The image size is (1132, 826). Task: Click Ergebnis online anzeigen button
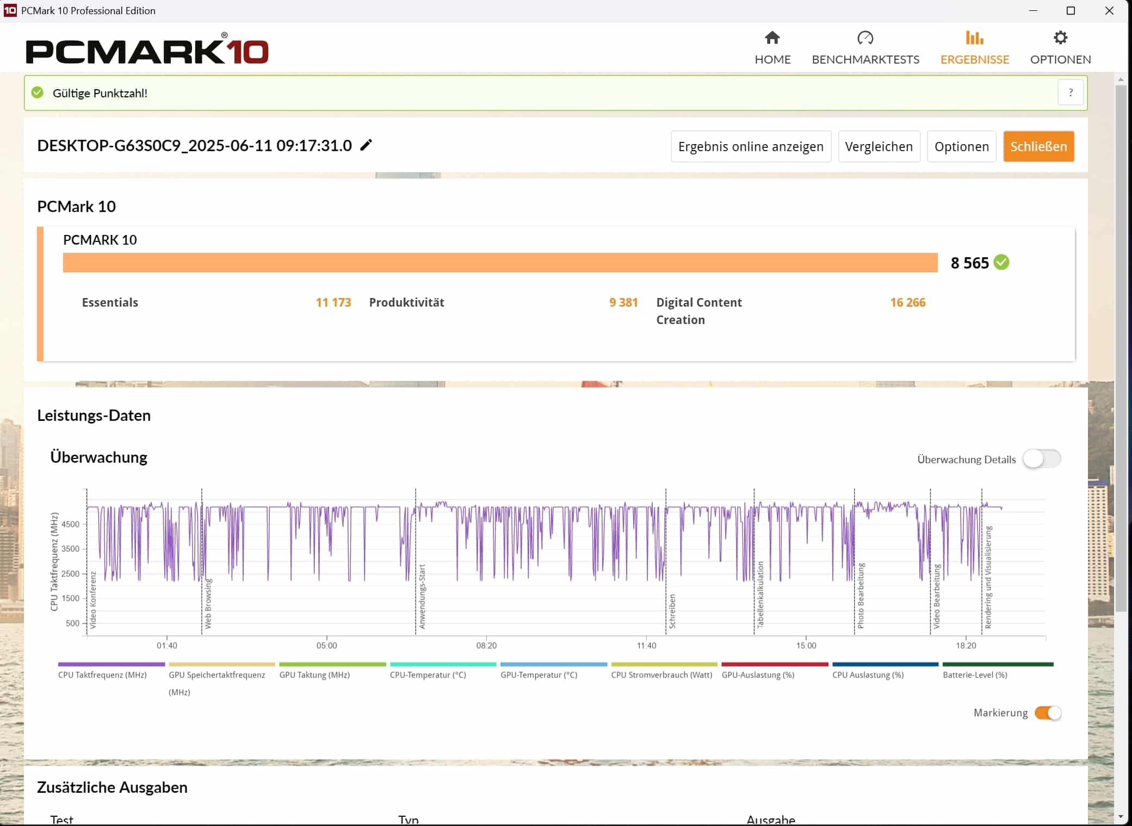coord(750,146)
